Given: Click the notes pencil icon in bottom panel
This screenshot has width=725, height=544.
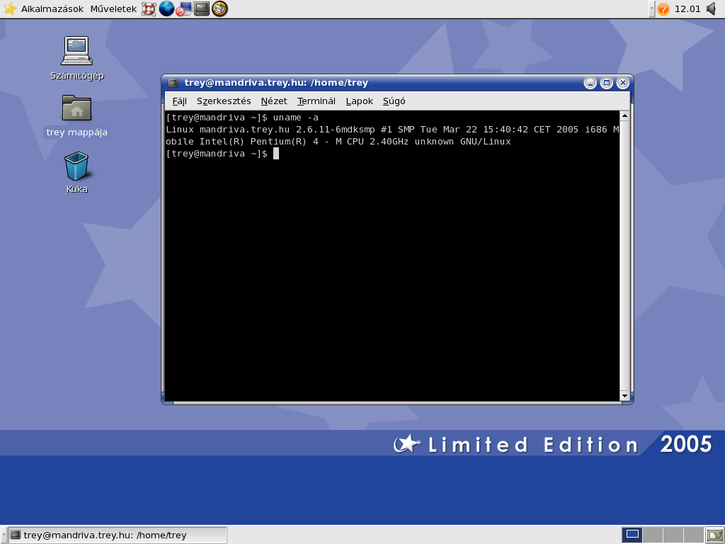Looking at the screenshot, I should point(715,535).
